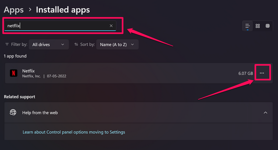Switch to grid view layout
Image resolution: width=278 pixels, height=150 pixels.
coord(257,26)
